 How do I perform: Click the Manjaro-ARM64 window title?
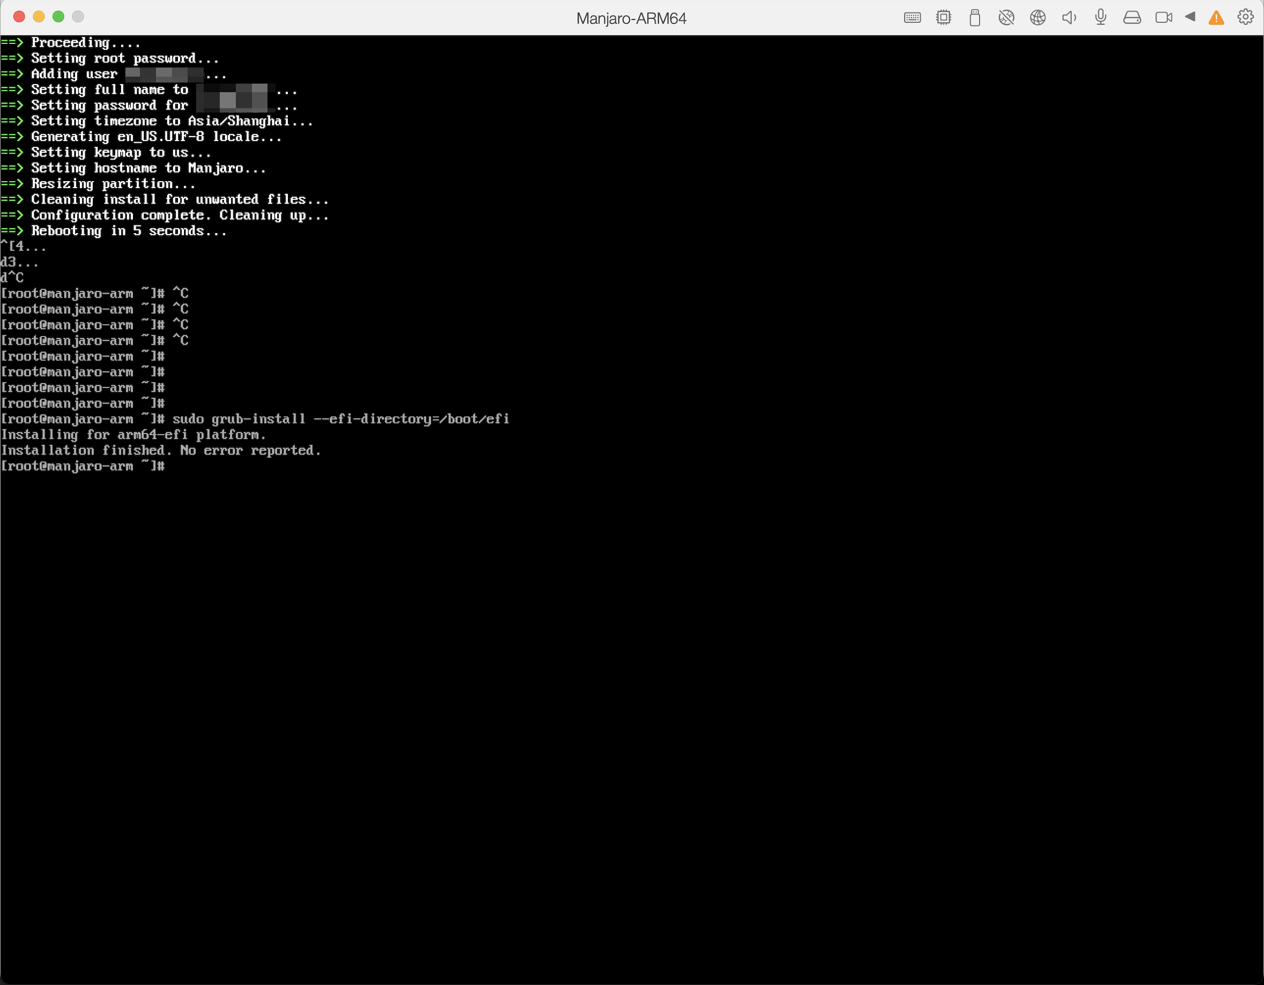click(631, 19)
